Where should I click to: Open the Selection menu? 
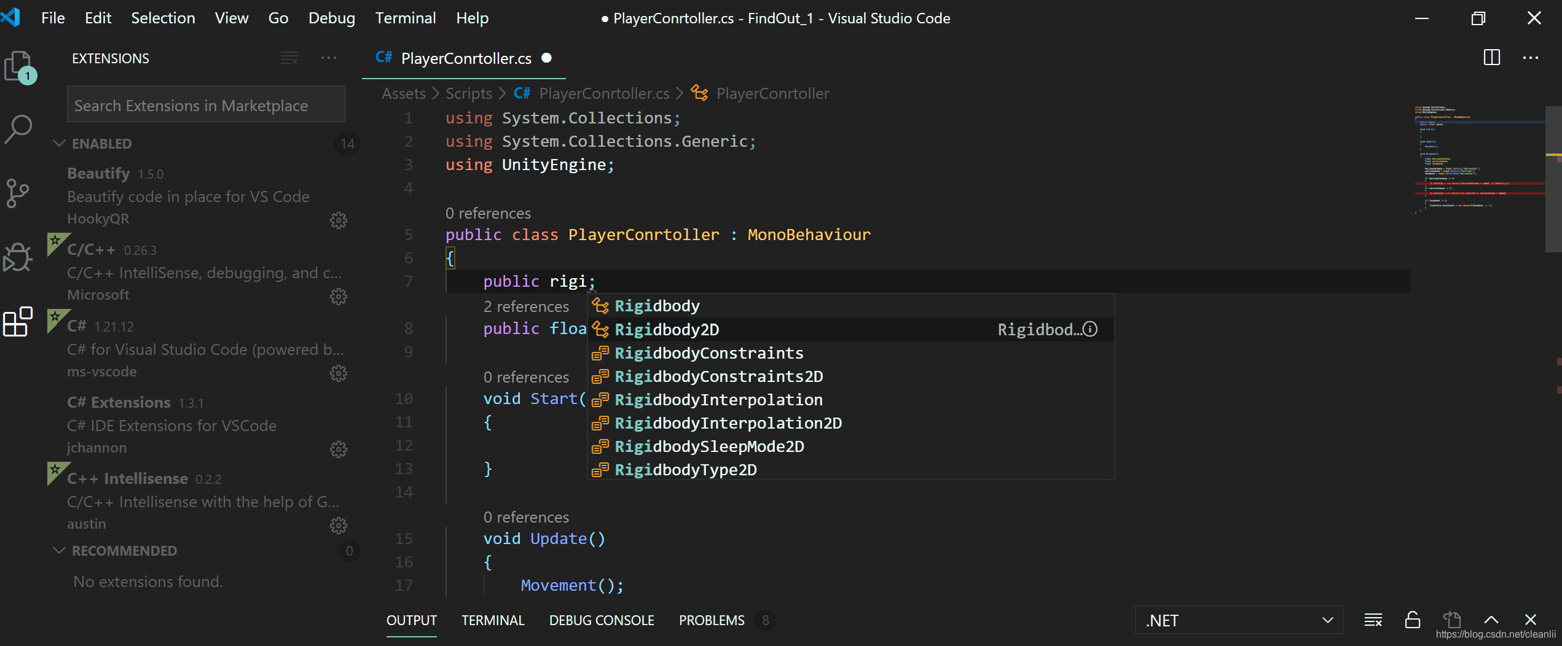coord(163,18)
